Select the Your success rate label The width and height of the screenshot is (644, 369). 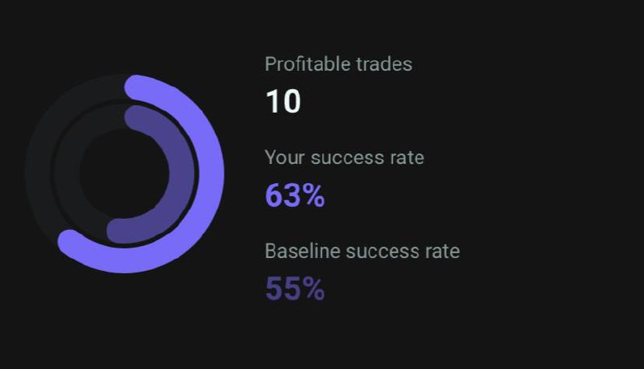pyautogui.click(x=345, y=158)
